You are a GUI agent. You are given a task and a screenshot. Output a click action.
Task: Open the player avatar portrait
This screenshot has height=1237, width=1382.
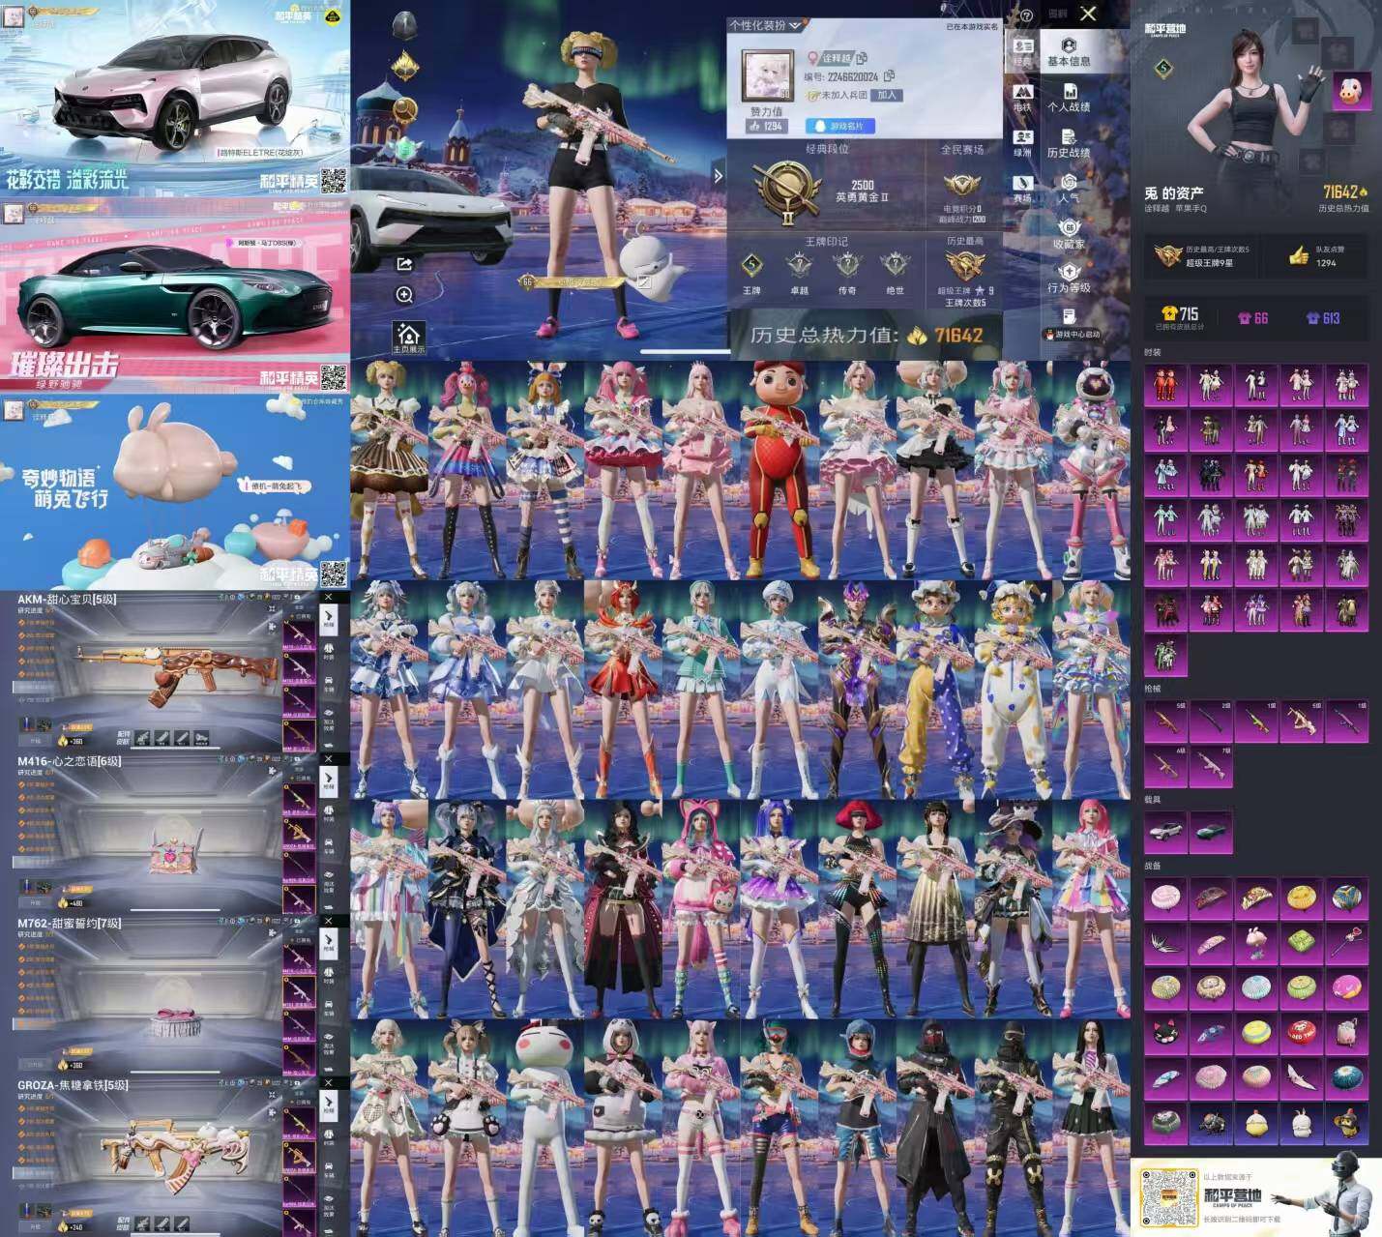pyautogui.click(x=767, y=75)
